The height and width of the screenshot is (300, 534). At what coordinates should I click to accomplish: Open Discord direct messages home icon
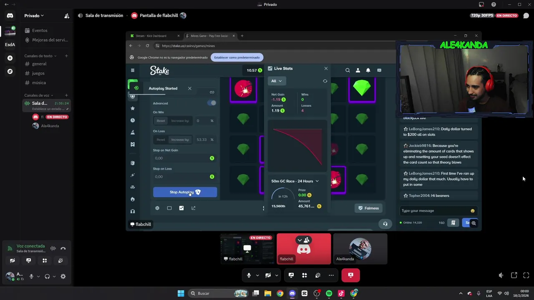click(x=10, y=16)
